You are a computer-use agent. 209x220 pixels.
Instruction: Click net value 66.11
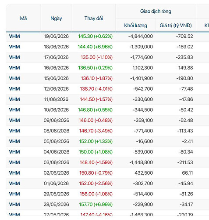[x=188, y=173]
